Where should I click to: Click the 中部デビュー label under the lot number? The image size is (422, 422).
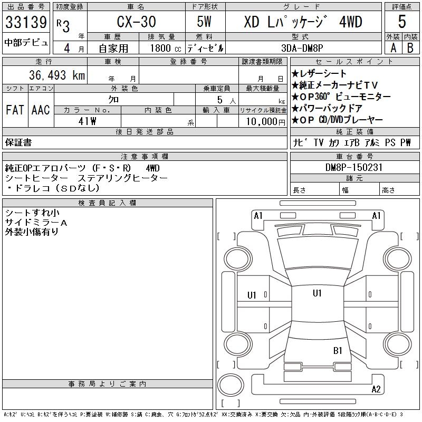[x=26, y=43]
